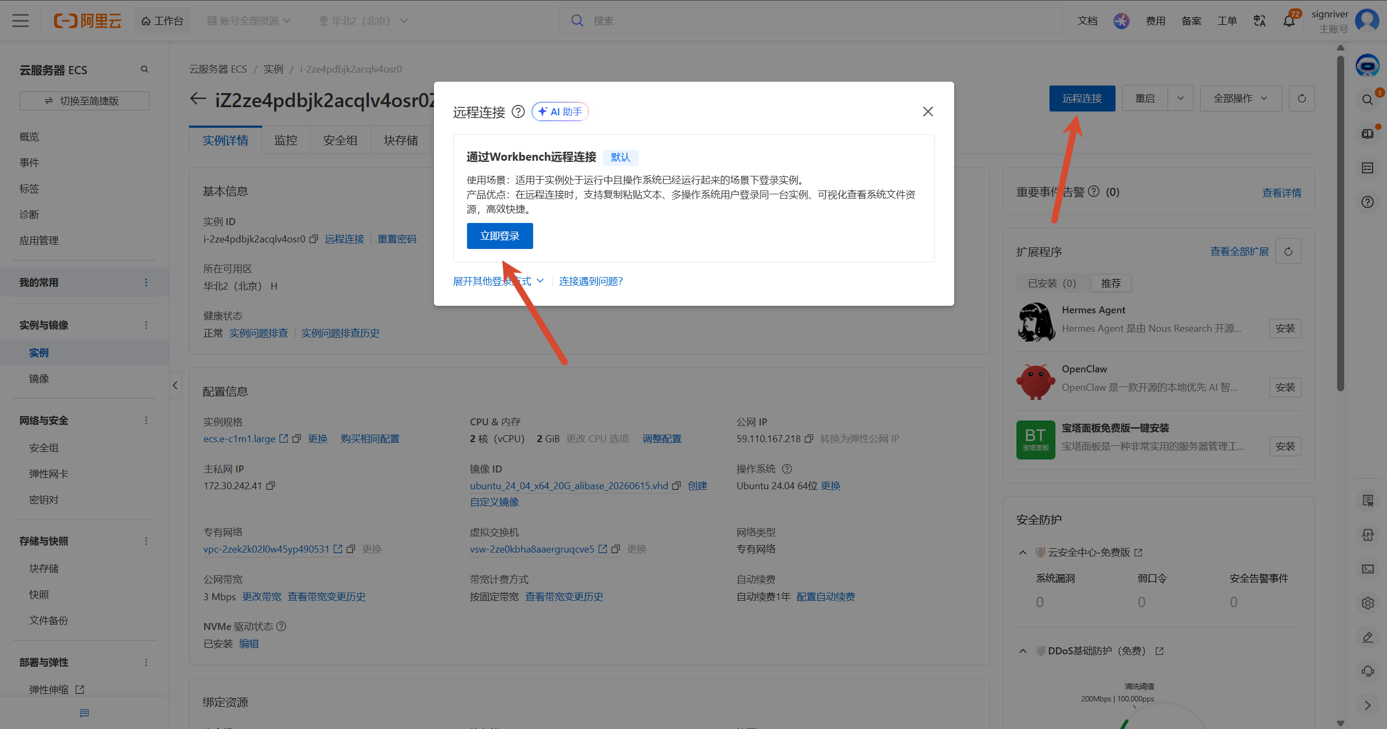Screen dimensions: 1387x729
Task: Open the checklist icon in right toolbar
Action: (1367, 168)
